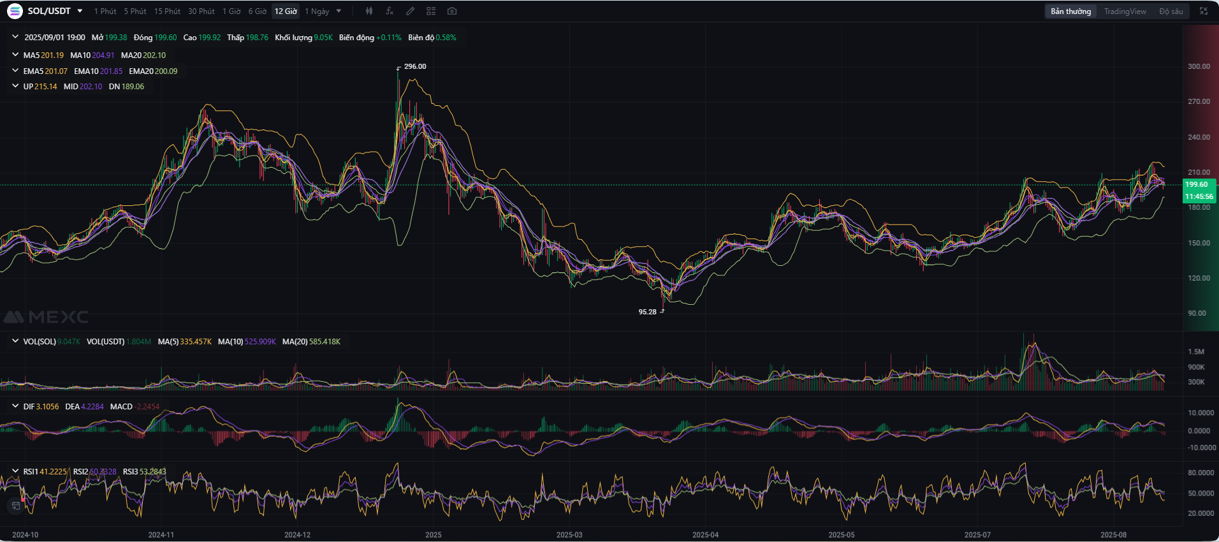Activate the pencil drawing tools
Screen dimensions: 1219x542
411,11
